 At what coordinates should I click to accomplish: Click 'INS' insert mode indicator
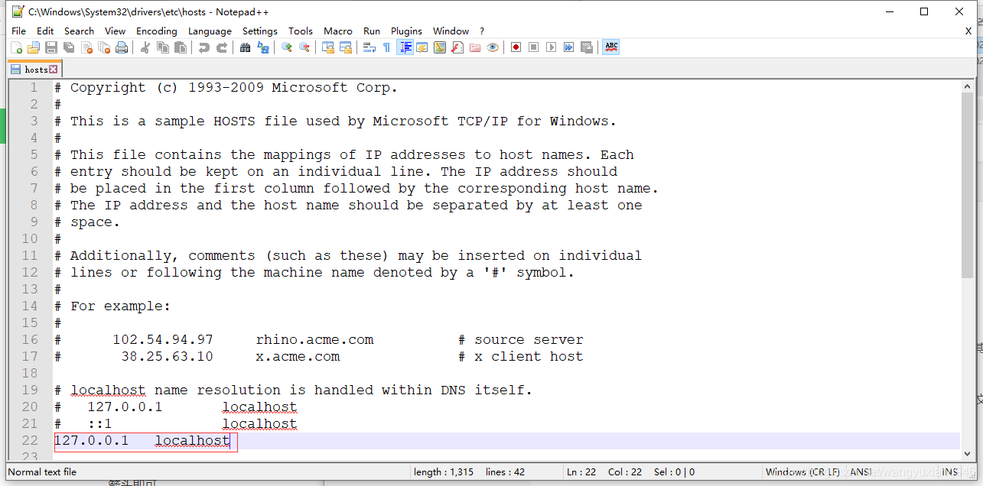click(950, 471)
